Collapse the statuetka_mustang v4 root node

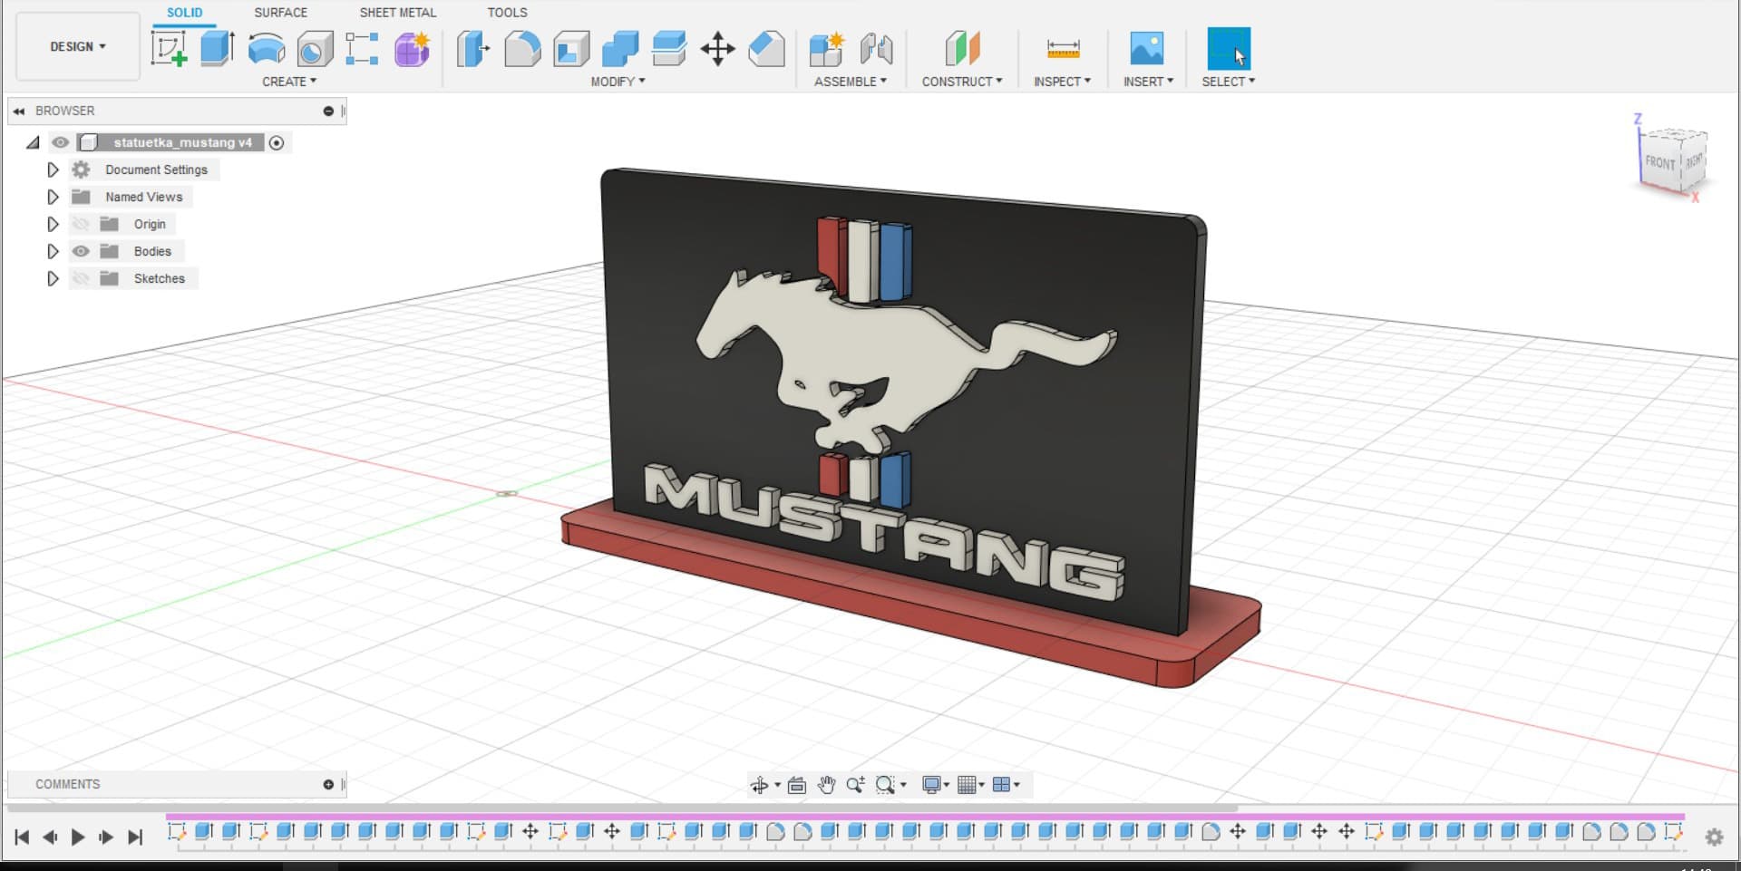point(34,142)
